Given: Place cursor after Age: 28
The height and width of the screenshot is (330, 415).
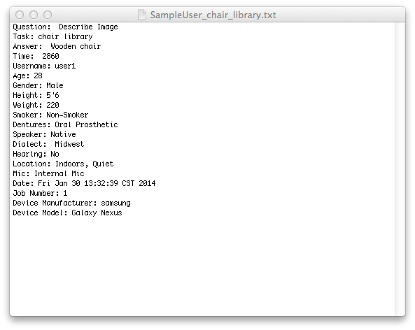Looking at the screenshot, I should (43, 76).
